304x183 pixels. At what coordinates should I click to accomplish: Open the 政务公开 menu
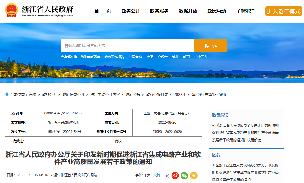[131, 11]
